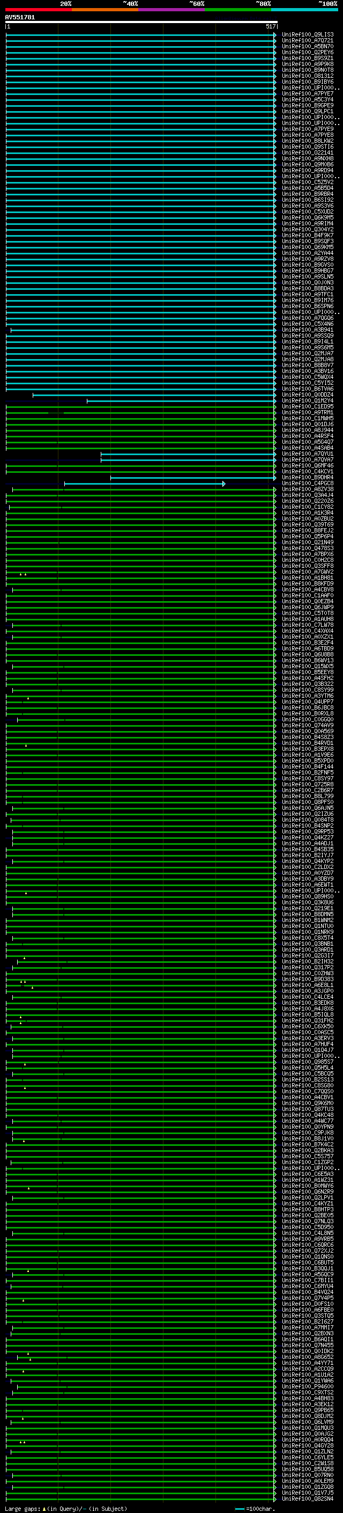343x1513 pixels.
Task: Open the UniRef100_B9S9Z1 hit label
Action: (x=308, y=58)
